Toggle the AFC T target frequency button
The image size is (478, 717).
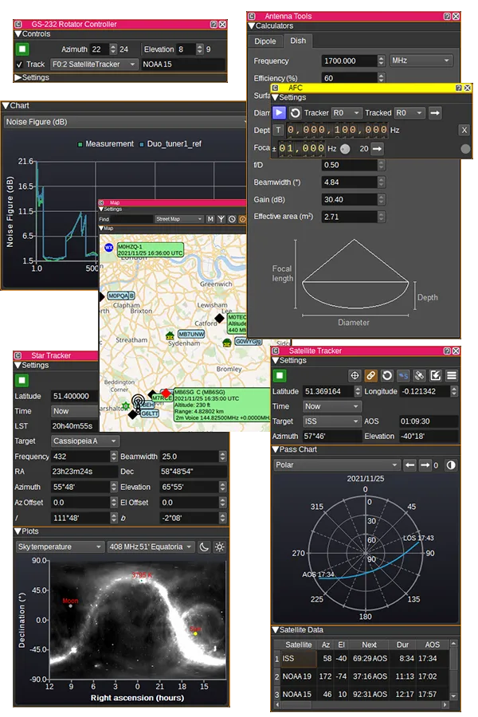click(x=278, y=130)
